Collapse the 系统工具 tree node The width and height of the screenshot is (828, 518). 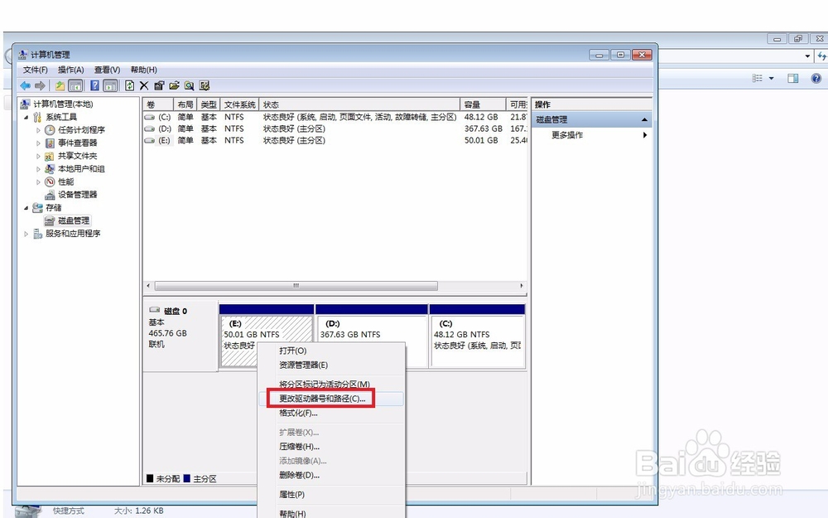26,118
